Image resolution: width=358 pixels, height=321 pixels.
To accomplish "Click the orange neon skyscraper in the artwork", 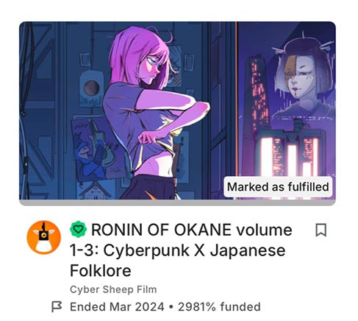I will pos(259,92).
